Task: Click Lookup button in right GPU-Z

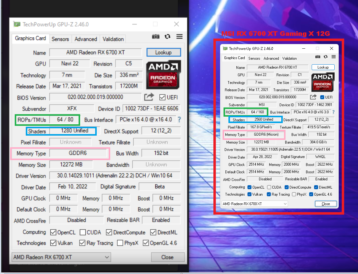Action: click(x=323, y=67)
